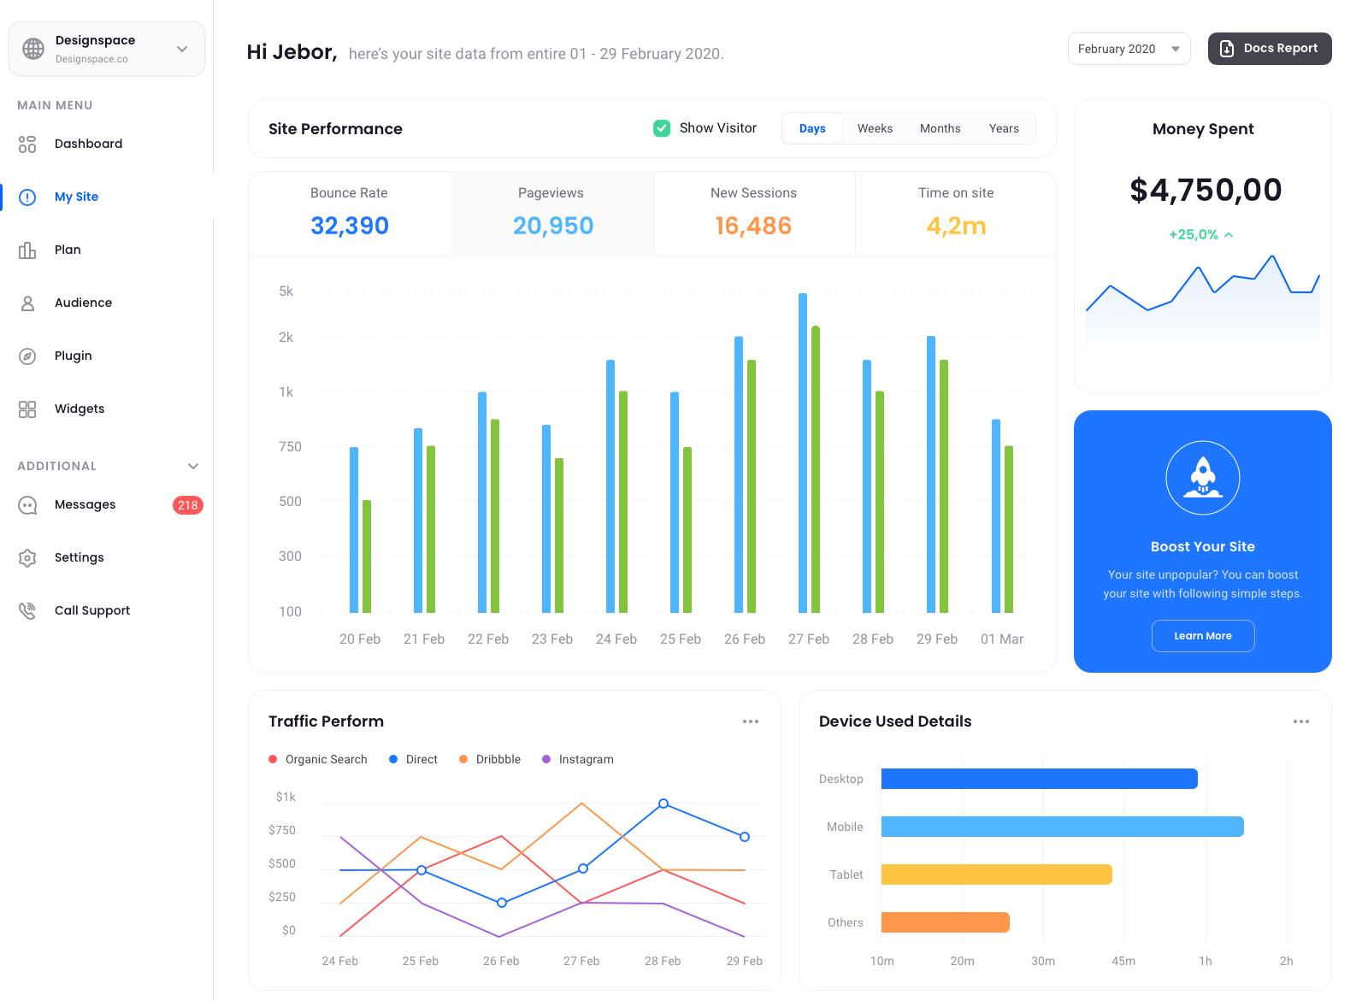Open the Messages chat bubble icon
The height and width of the screenshot is (1001, 1368).
[27, 505]
